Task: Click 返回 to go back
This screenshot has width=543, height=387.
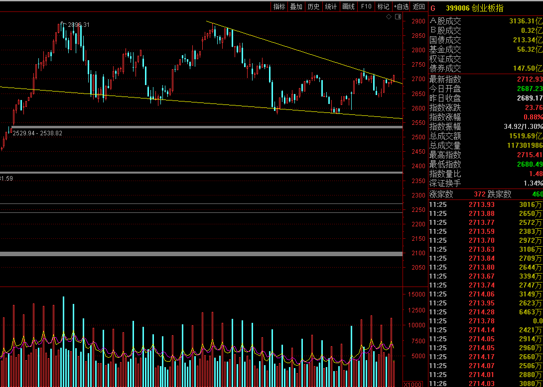Action: 419,6
